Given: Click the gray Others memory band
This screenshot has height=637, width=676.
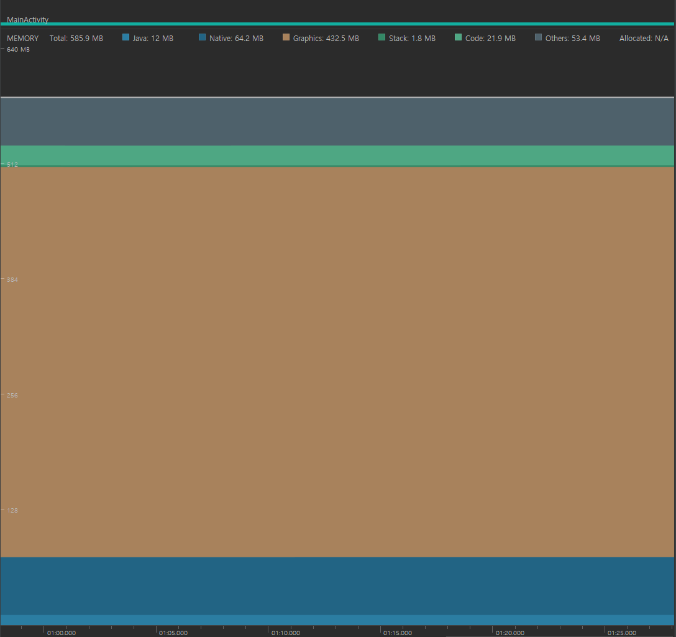Looking at the screenshot, I should click(x=337, y=122).
